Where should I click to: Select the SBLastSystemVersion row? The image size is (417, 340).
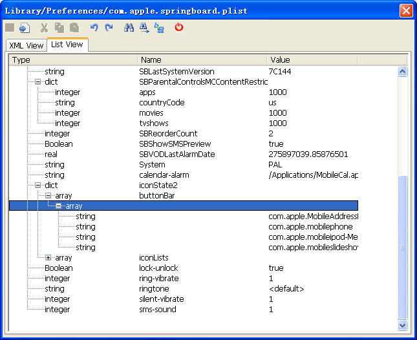(184, 72)
